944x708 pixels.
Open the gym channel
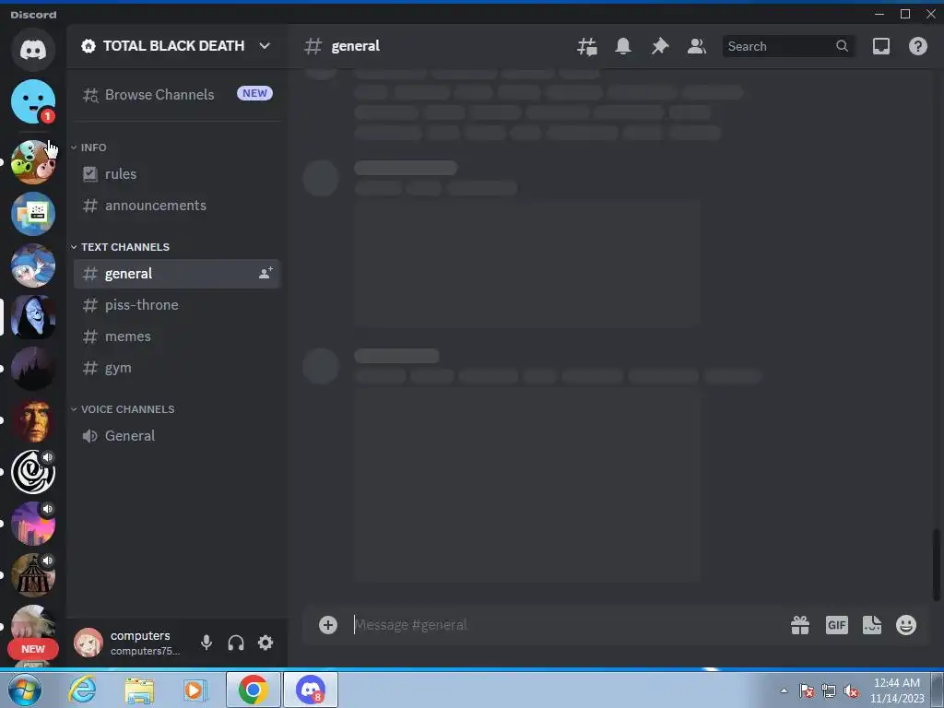click(177, 368)
